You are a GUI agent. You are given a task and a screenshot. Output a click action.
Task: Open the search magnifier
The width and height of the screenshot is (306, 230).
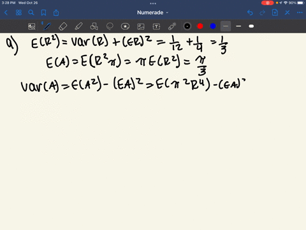(x=31, y=13)
